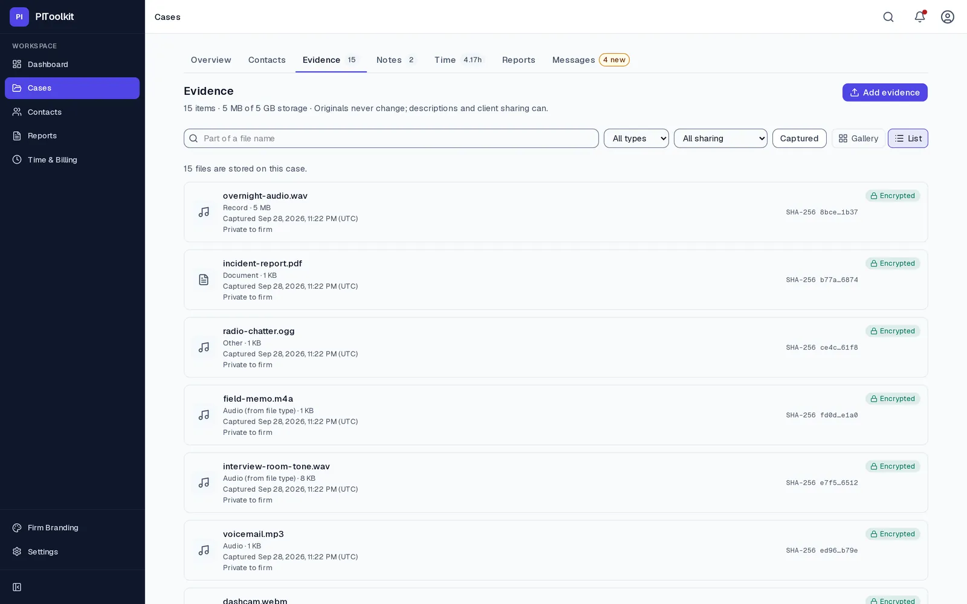Click audio icon for field-memo.m4a

[204, 415]
